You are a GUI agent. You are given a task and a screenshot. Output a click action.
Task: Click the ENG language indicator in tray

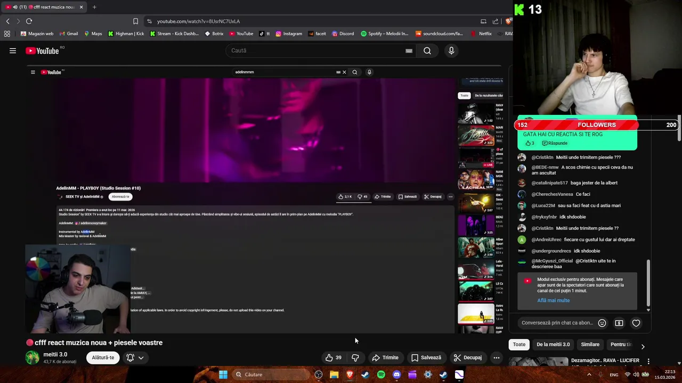614,374
